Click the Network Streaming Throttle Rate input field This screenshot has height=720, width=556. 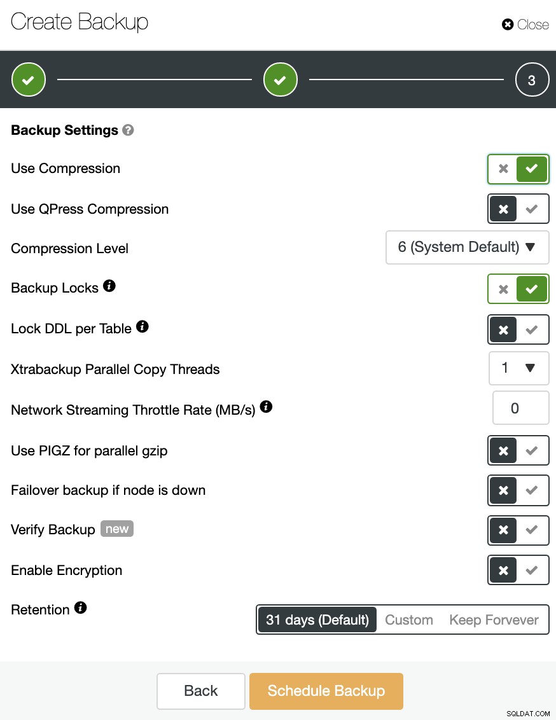click(x=520, y=408)
